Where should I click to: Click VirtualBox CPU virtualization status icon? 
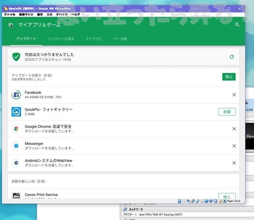(216, 201)
